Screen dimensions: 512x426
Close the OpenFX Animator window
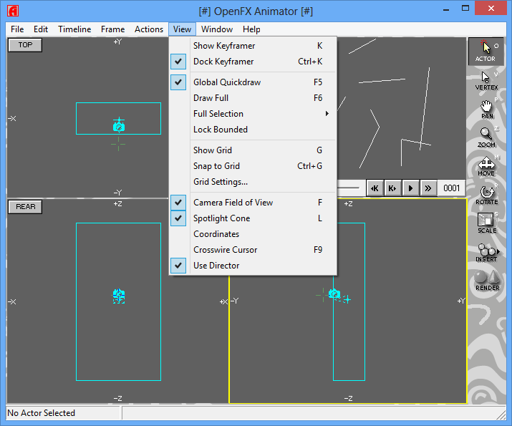pyautogui.click(x=491, y=9)
